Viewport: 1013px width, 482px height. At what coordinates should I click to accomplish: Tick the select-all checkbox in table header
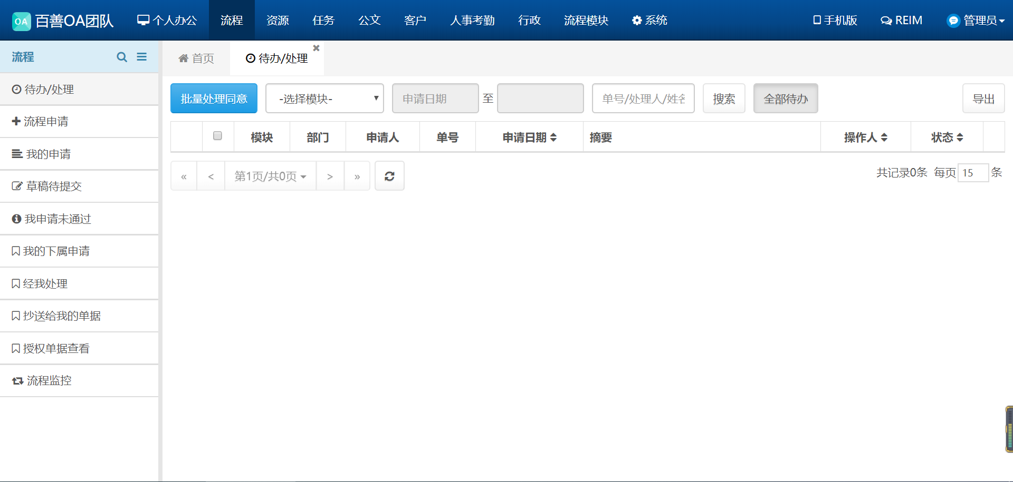click(217, 136)
